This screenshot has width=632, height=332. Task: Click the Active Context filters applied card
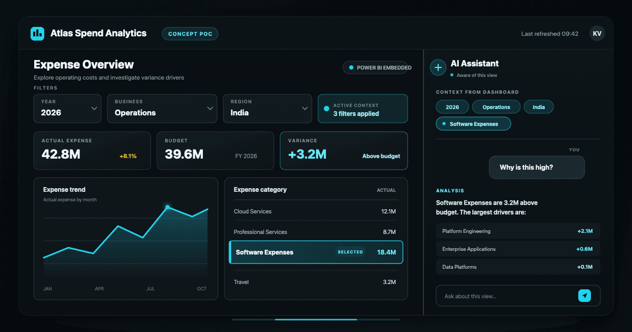[363, 109]
